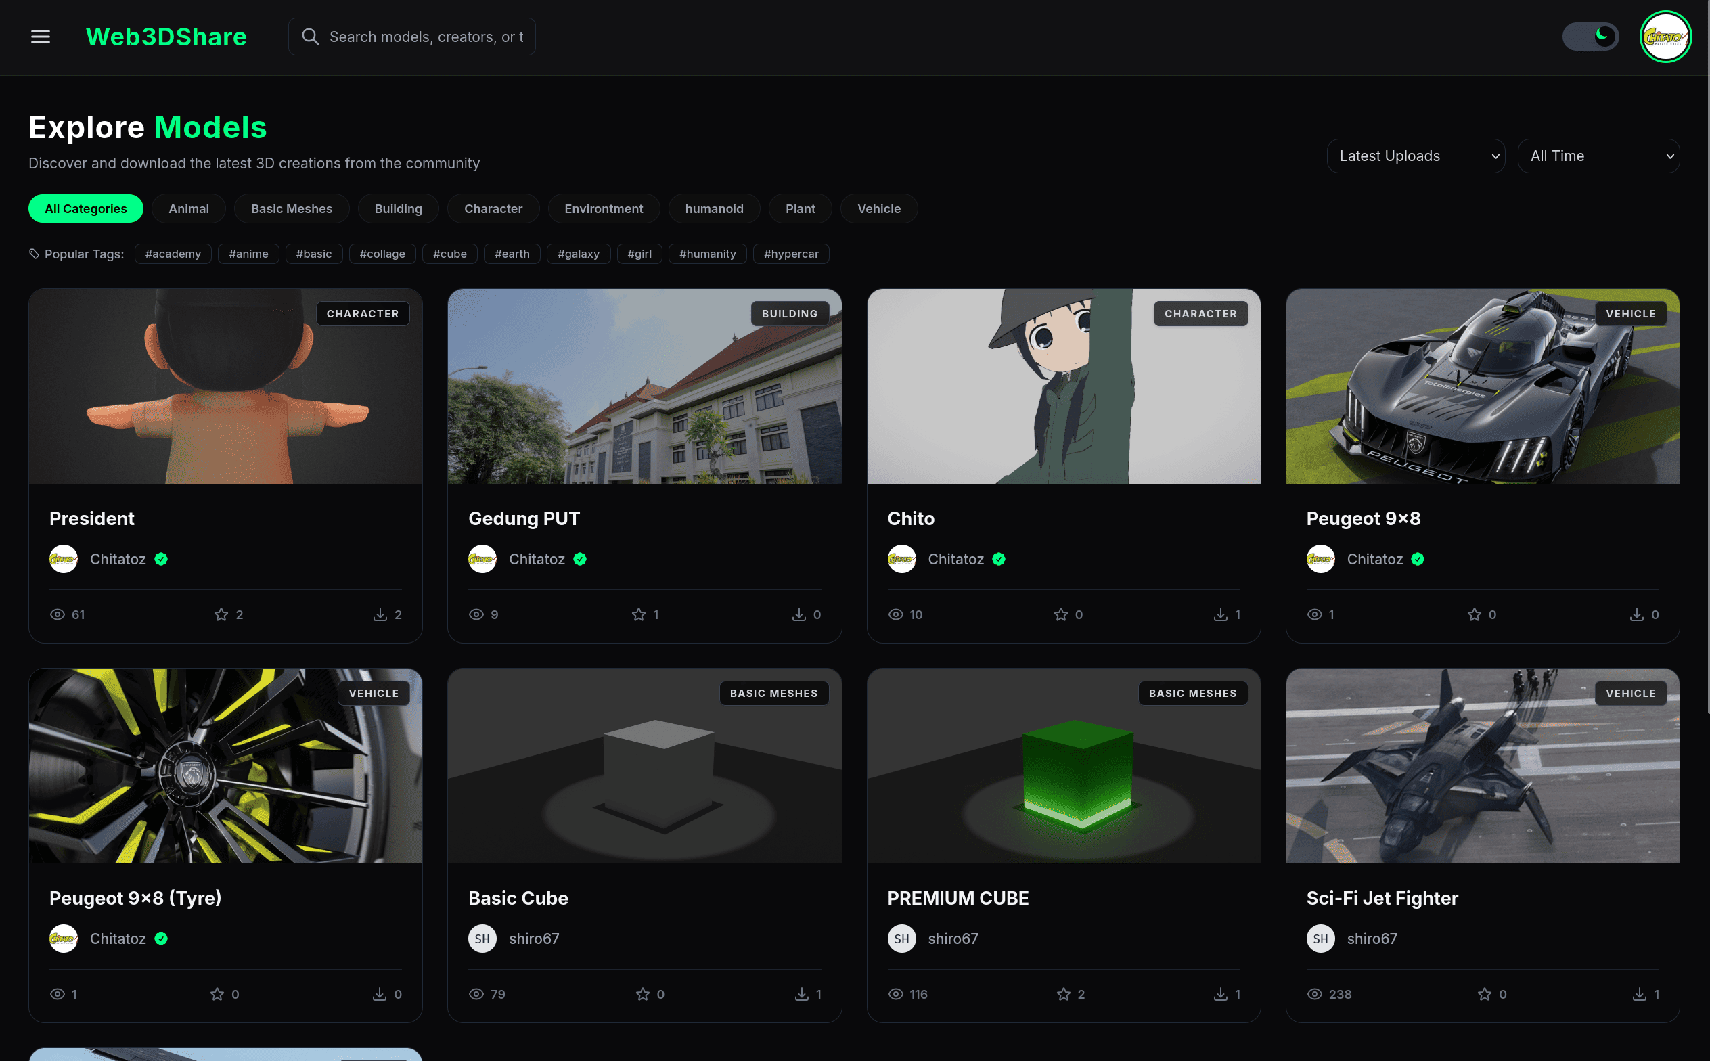The height and width of the screenshot is (1061, 1710).
Task: Select the All Categories filter
Action: pyautogui.click(x=86, y=208)
